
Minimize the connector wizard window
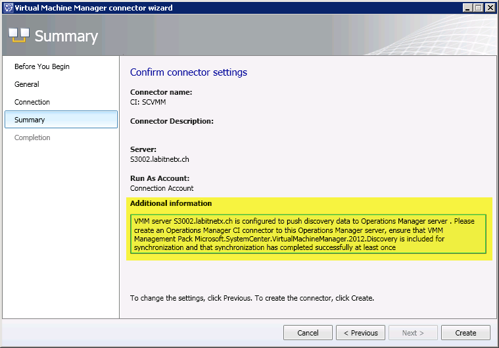tap(467, 8)
